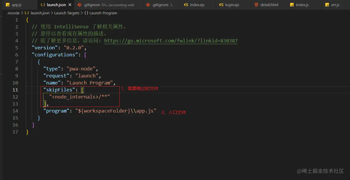Select the launch.json tab

click(56, 5)
